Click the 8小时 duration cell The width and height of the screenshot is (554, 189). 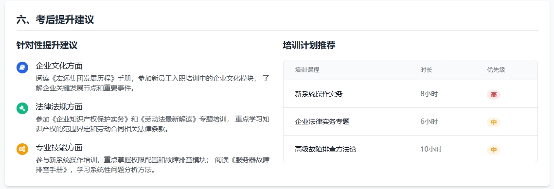pyautogui.click(x=429, y=94)
